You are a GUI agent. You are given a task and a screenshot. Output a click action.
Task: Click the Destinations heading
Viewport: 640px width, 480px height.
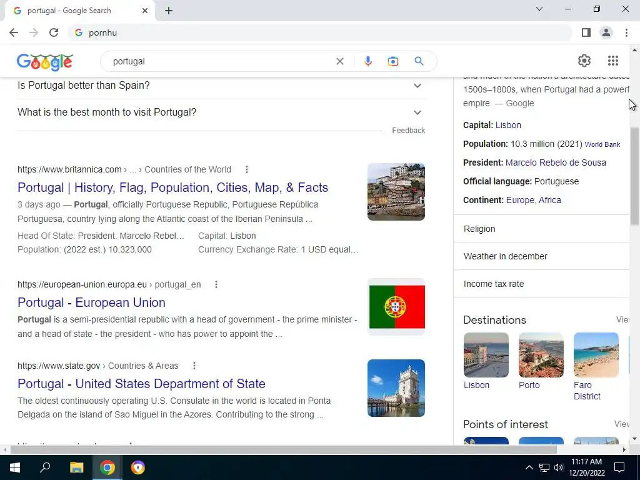495,320
